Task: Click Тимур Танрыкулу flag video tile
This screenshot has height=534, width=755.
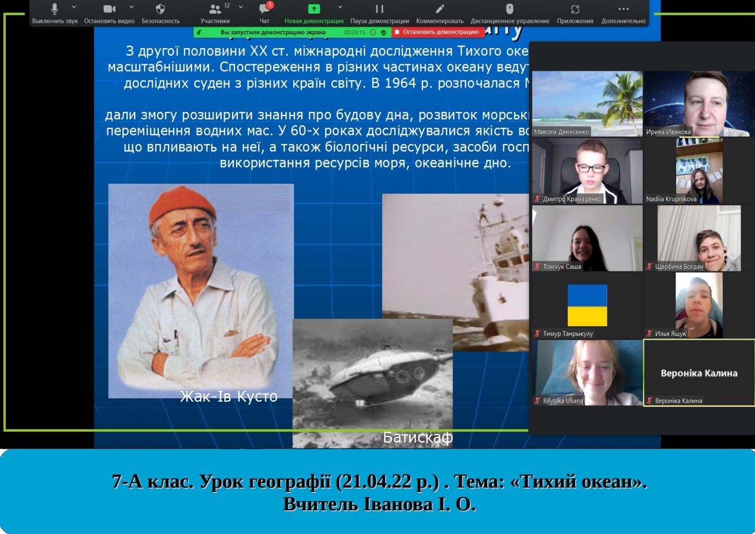Action: (x=587, y=306)
